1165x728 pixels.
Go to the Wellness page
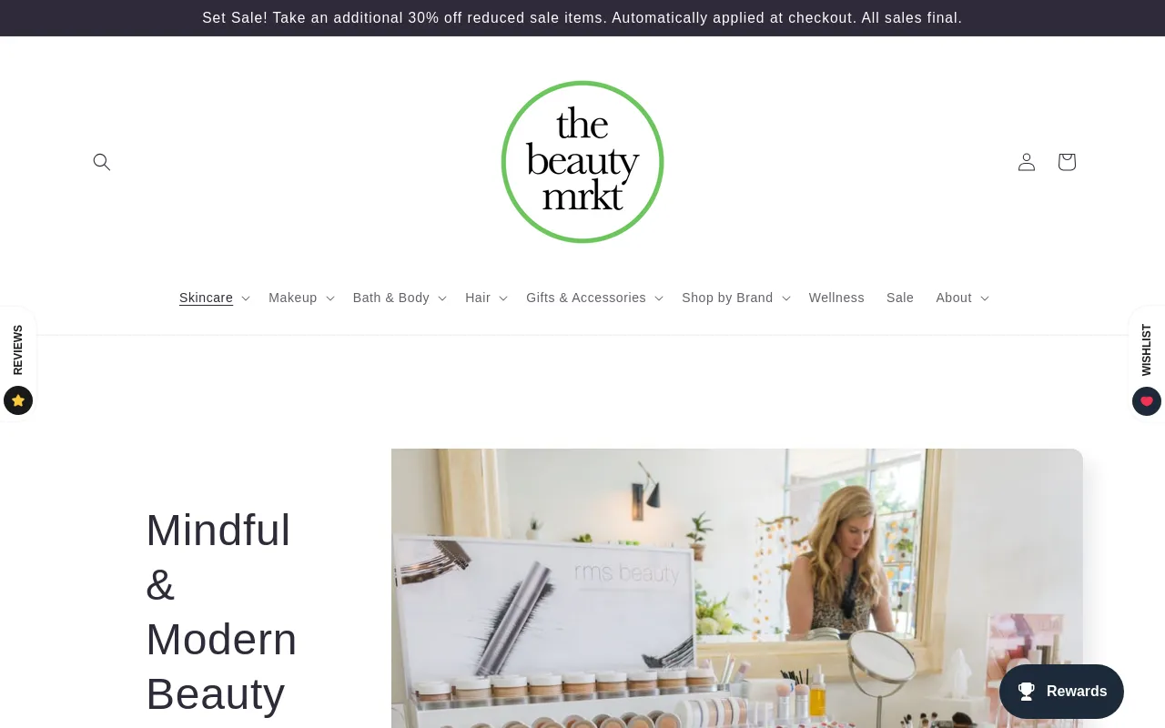[x=836, y=298]
